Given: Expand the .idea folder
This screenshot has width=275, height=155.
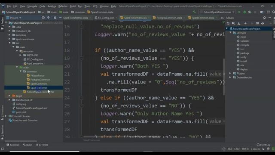Looking at the screenshot, I should click(x=9, y=27).
